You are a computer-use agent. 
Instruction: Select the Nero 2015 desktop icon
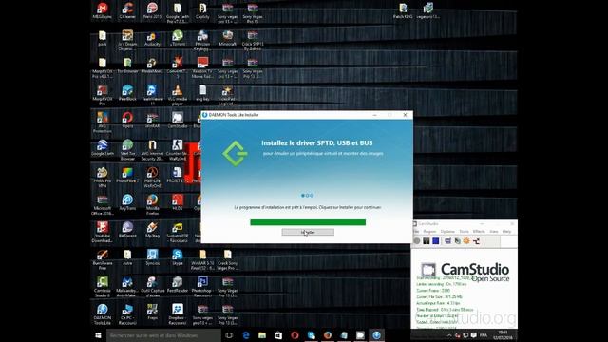[x=152, y=10]
